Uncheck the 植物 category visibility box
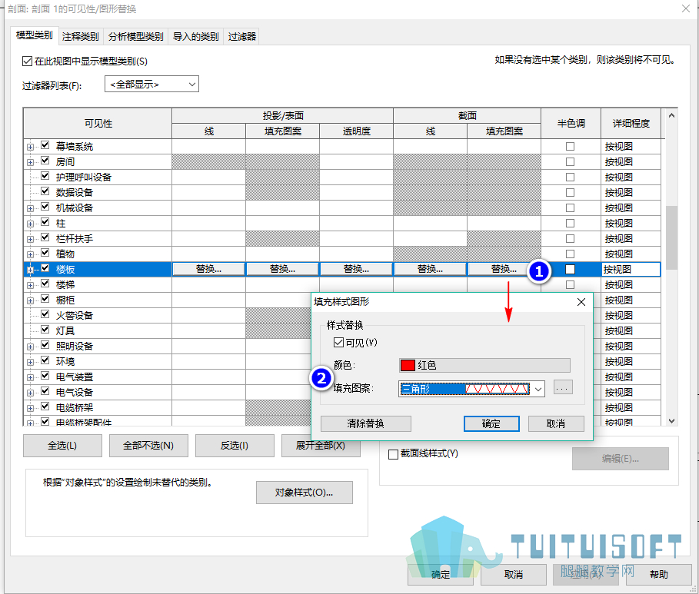 [45, 253]
